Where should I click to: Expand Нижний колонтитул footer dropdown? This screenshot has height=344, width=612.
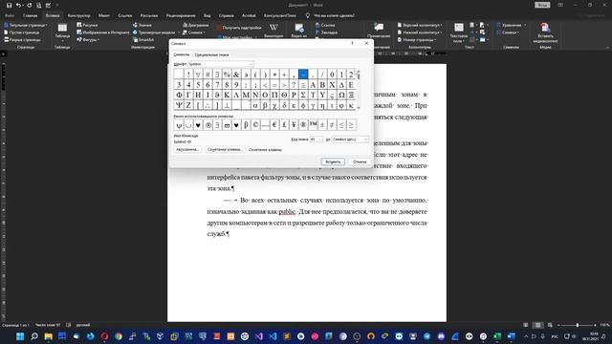click(420, 32)
